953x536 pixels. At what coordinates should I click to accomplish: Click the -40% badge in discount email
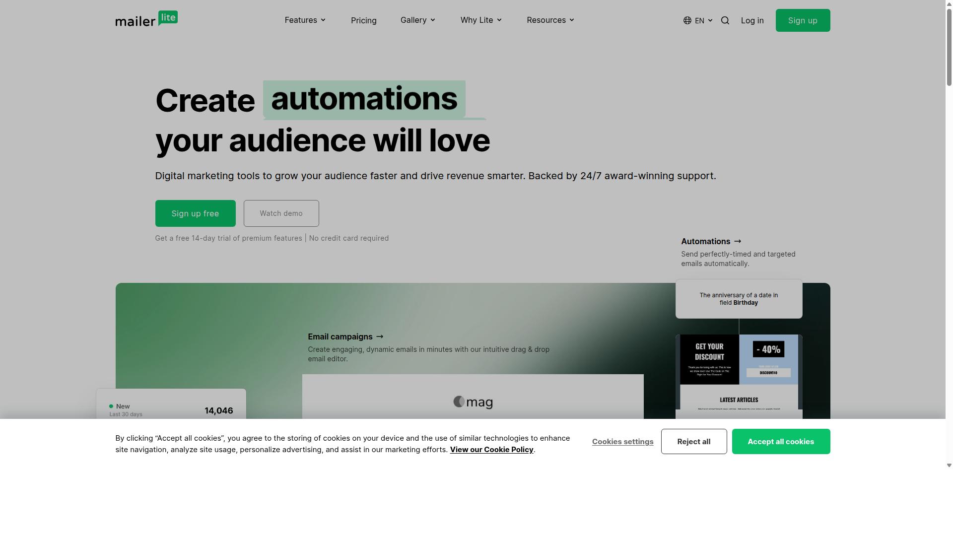tap(768, 349)
